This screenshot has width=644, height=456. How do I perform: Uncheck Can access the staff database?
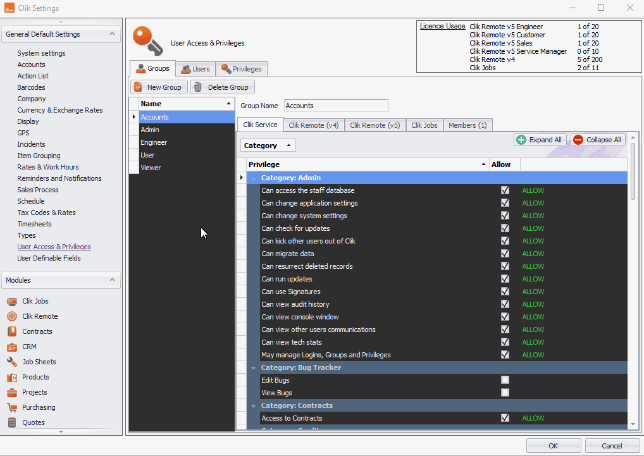[x=505, y=190]
